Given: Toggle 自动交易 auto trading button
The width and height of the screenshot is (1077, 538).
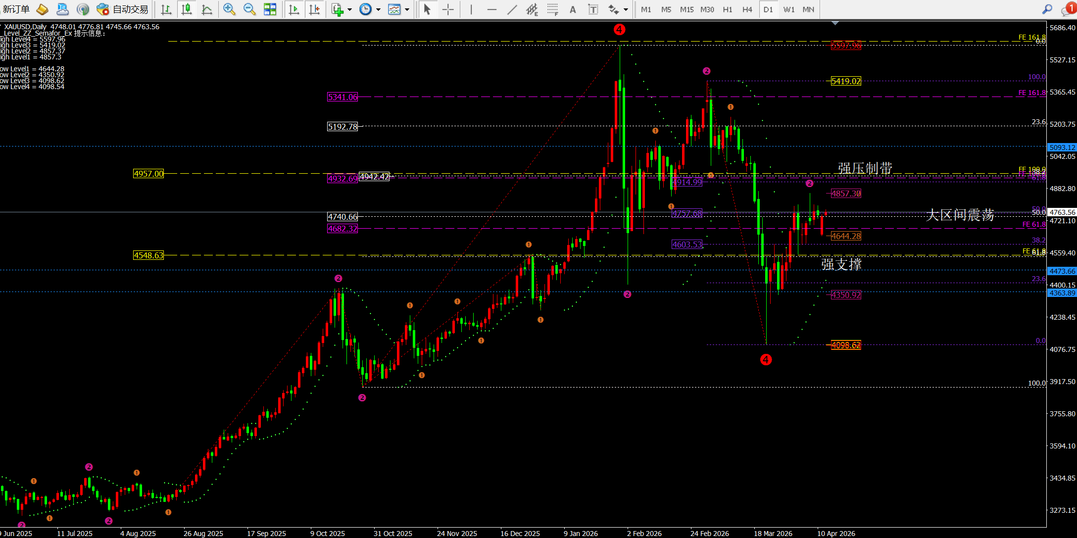Looking at the screenshot, I should click(x=123, y=9).
